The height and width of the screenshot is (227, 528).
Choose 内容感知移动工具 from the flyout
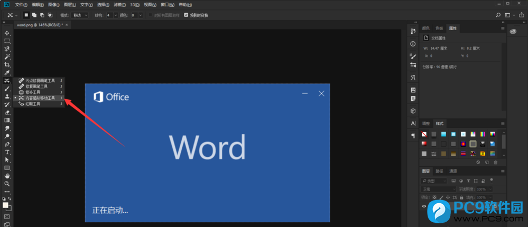click(x=39, y=98)
